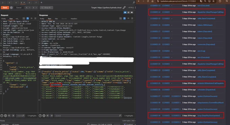
Task: Open Request search help question icon
Action: (2, 116)
